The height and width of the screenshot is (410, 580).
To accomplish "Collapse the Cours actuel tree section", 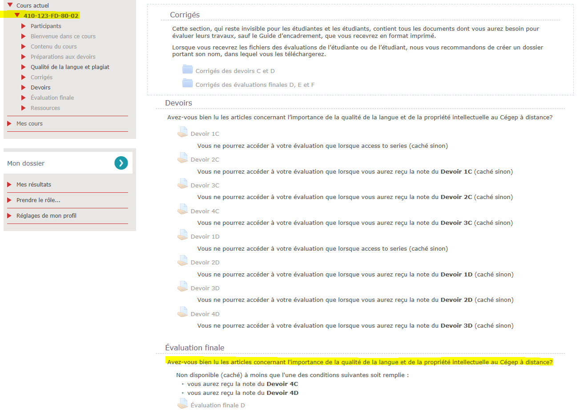I will (x=10, y=5).
